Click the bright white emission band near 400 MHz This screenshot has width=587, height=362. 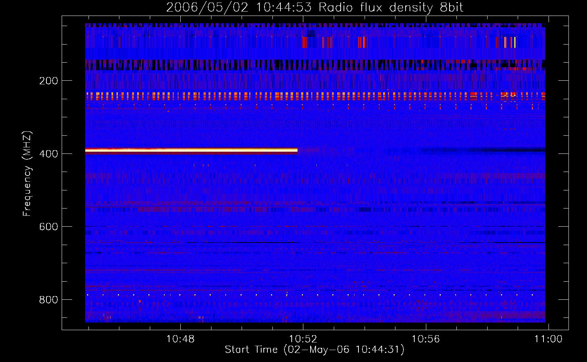click(x=191, y=150)
